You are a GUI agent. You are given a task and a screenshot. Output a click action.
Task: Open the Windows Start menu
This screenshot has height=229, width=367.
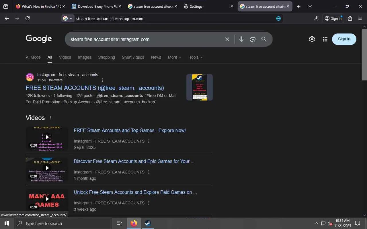(7, 223)
